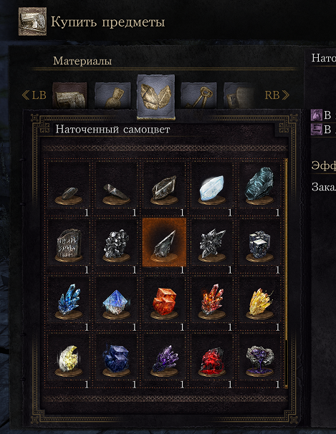Pick the purple crystal cluster gem

164,357
